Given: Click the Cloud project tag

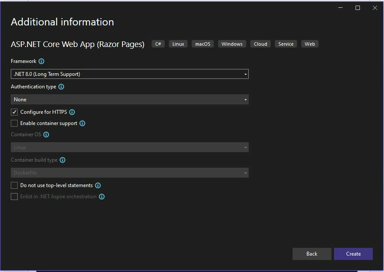Looking at the screenshot, I should (260, 44).
